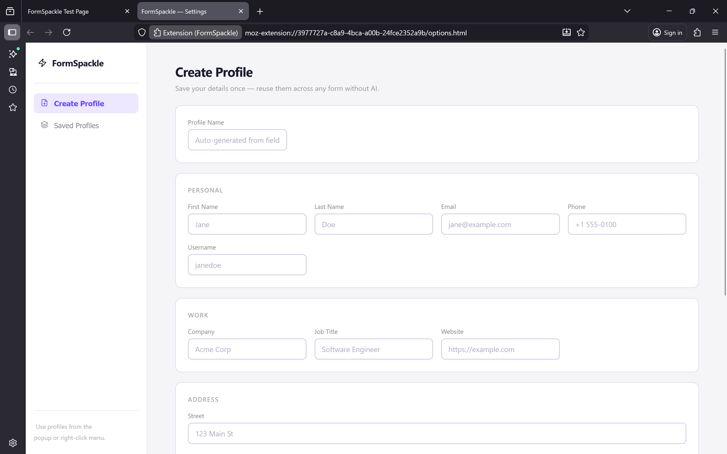The height and width of the screenshot is (454, 727).
Task: Click the ADDRESS section heading
Action: tap(203, 400)
